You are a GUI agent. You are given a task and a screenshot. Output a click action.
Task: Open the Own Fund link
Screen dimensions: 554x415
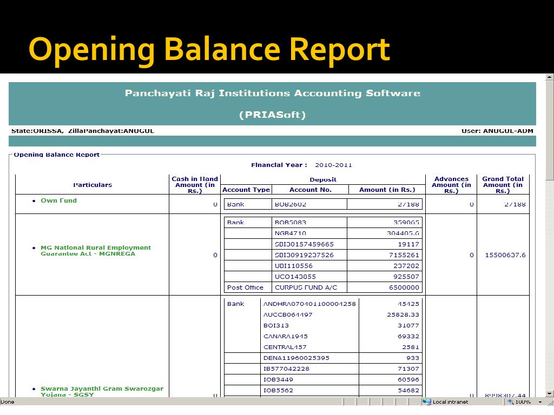[58, 200]
